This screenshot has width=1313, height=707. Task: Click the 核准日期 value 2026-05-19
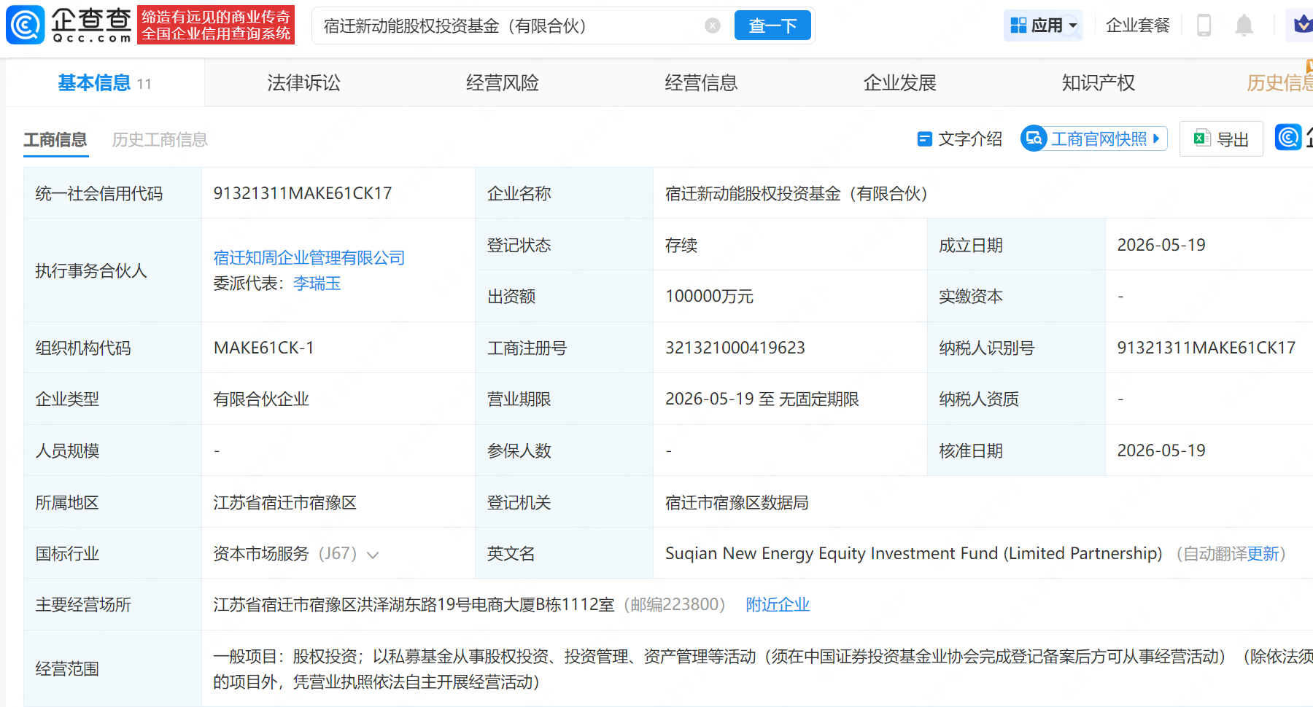pyautogui.click(x=1161, y=450)
